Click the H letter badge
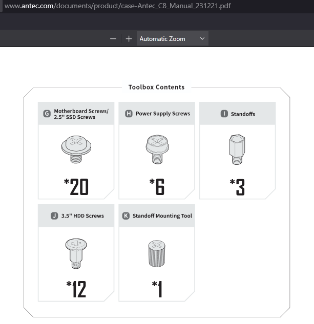The height and width of the screenshot is (324, 314). [129, 114]
